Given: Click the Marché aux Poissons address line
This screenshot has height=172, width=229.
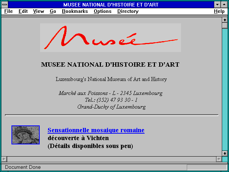Looking at the screenshot, I should pyautogui.click(x=111, y=93).
